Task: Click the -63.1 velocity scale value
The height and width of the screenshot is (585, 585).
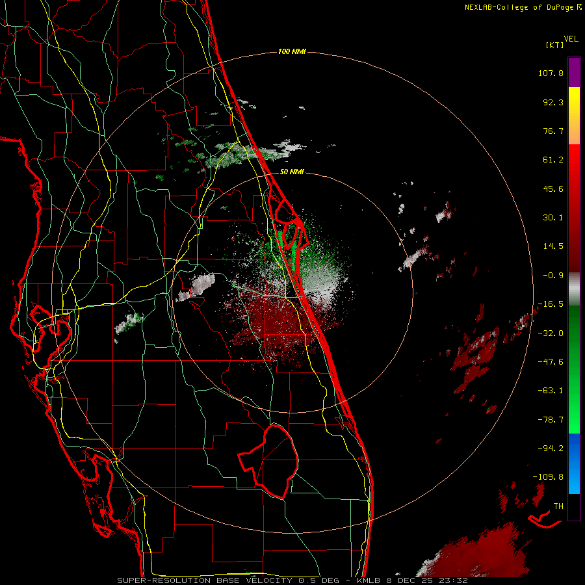Action: pyautogui.click(x=551, y=391)
